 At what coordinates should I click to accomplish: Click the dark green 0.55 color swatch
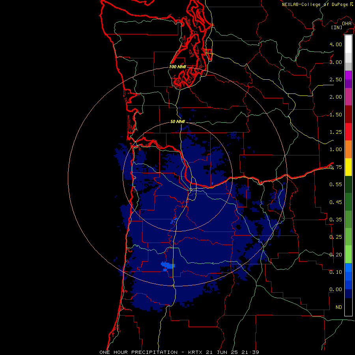(348, 185)
